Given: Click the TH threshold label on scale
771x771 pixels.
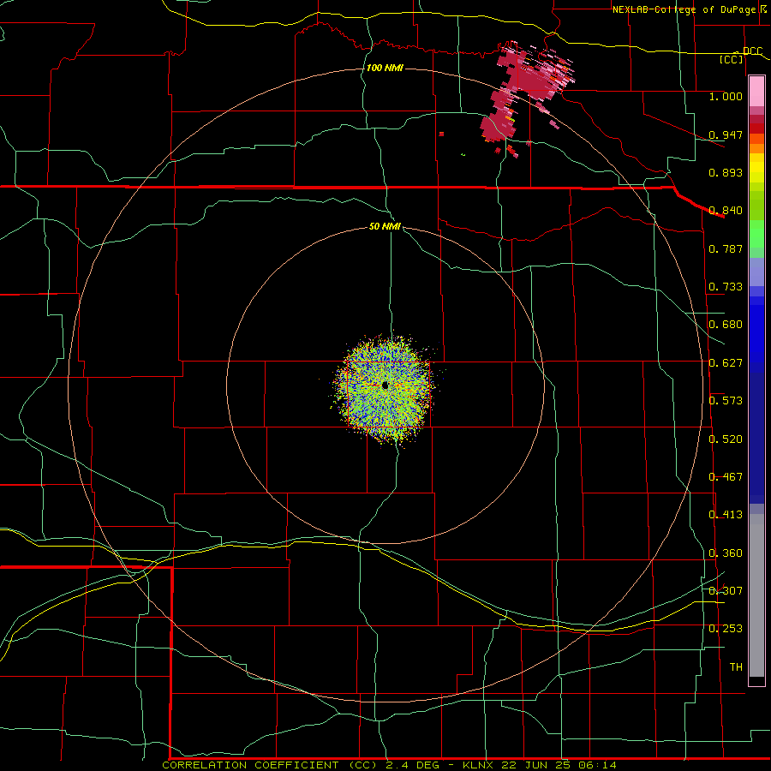Looking at the screenshot, I should pyautogui.click(x=736, y=667).
